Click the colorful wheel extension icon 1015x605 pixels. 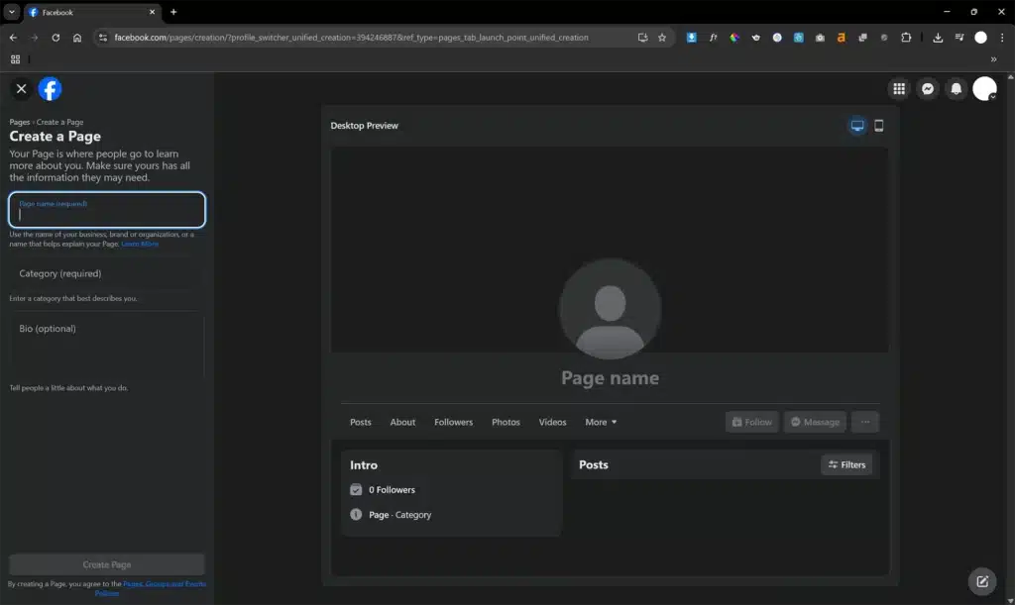pyautogui.click(x=734, y=38)
